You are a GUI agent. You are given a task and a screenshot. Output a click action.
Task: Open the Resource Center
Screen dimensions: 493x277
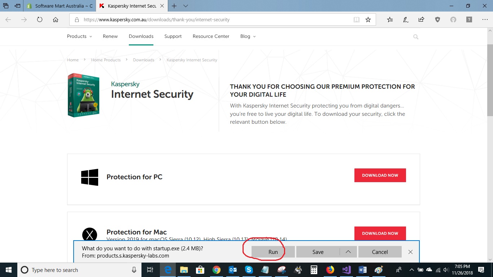point(211,36)
